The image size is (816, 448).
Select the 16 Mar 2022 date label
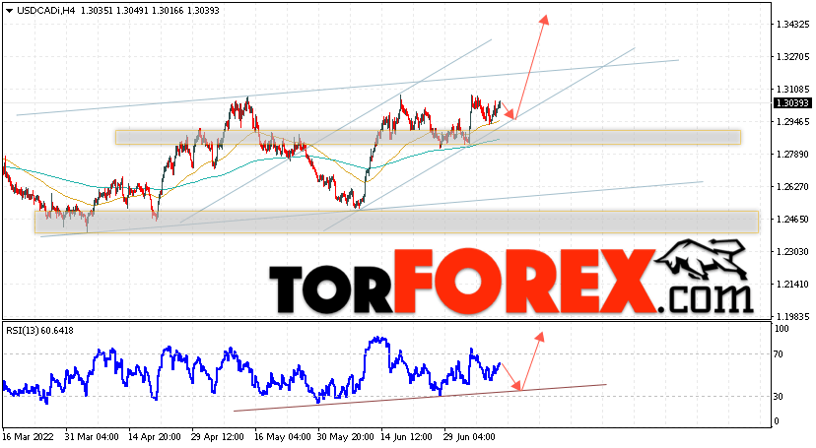pos(29,437)
